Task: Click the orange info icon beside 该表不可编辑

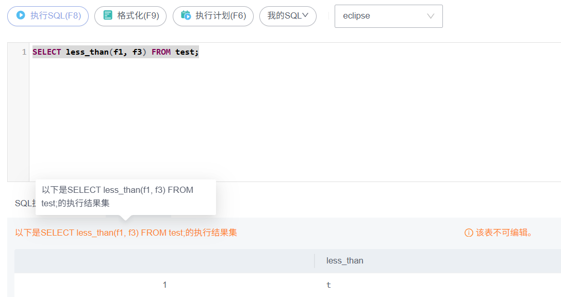Action: (469, 233)
